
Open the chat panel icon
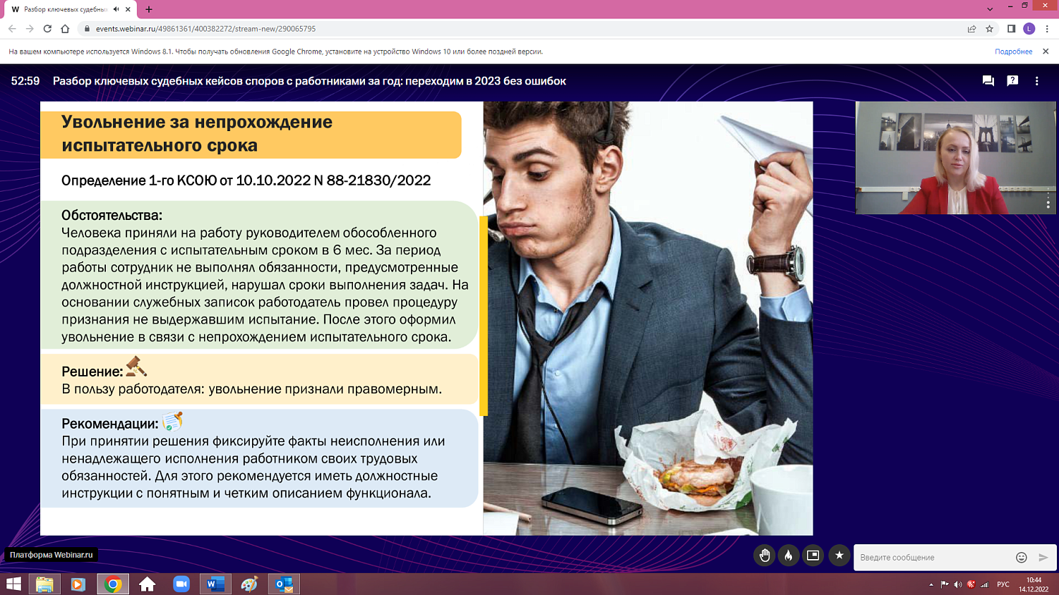tap(986, 82)
